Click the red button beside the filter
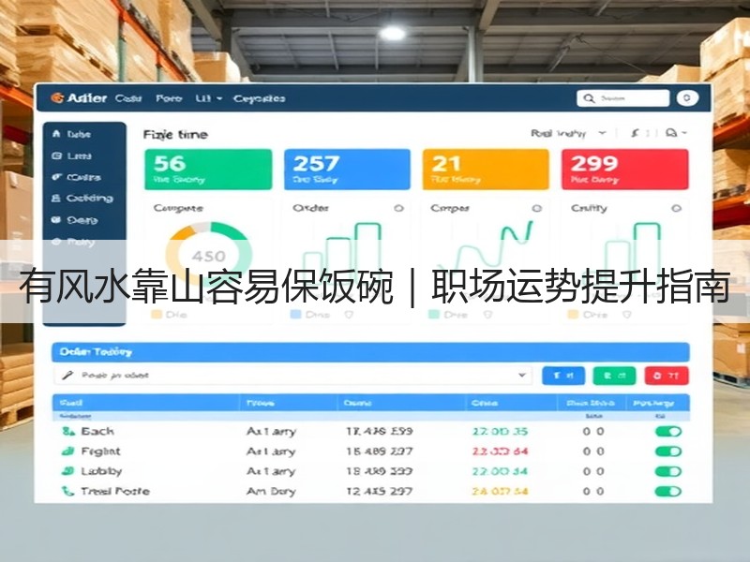This screenshot has height=562, width=750. coord(667,376)
